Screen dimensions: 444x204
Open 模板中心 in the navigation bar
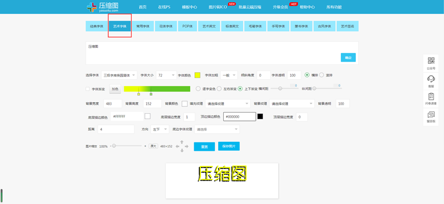(x=189, y=7)
